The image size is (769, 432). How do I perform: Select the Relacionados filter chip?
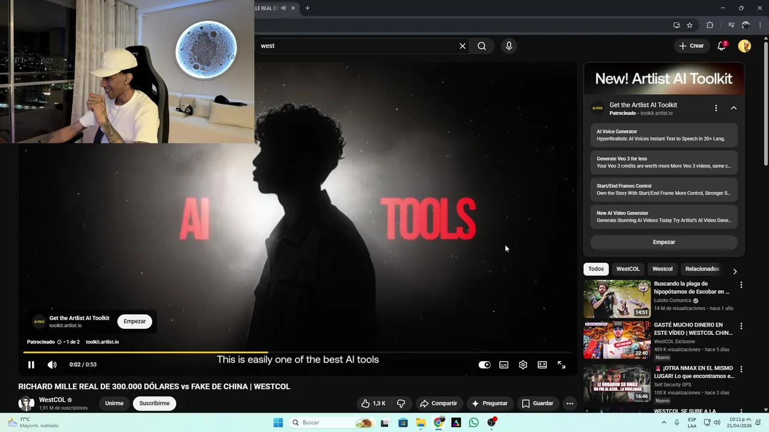[702, 269]
